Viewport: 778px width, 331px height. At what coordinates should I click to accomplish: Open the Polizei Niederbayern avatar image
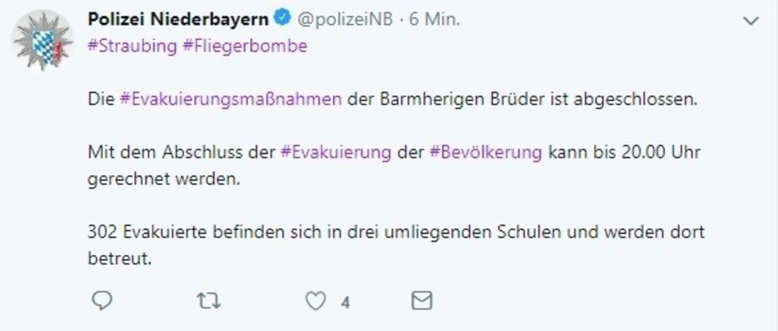tap(43, 40)
